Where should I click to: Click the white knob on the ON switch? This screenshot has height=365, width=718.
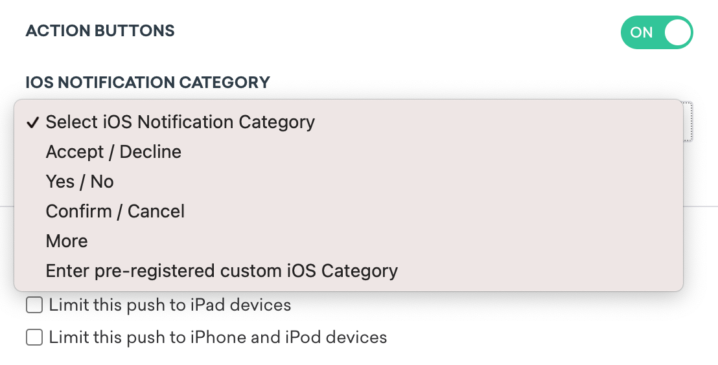click(677, 32)
